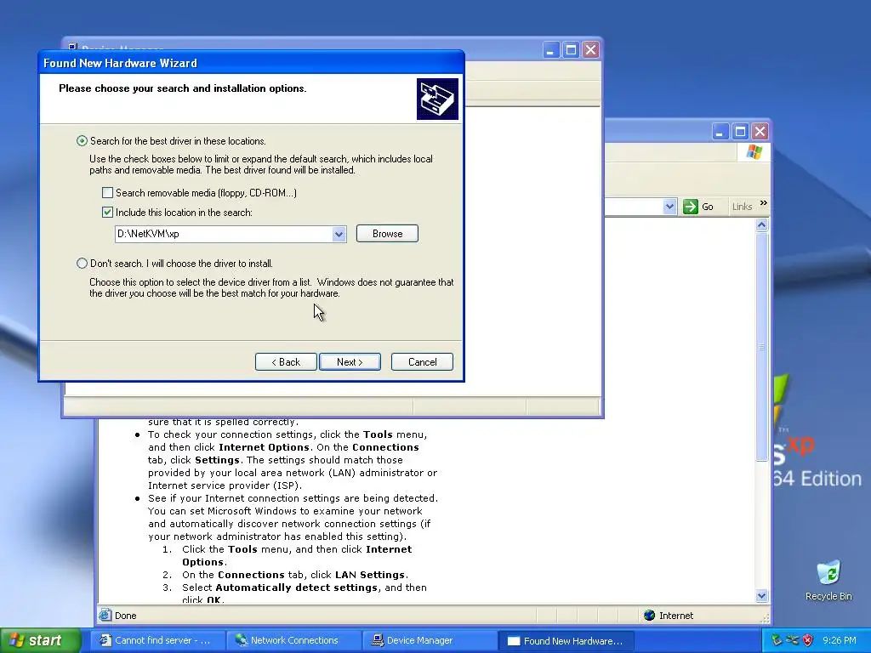Click the Done page icon in the status bar

click(105, 616)
